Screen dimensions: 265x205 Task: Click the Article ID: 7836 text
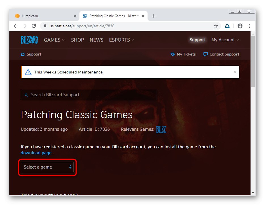(x=94, y=129)
